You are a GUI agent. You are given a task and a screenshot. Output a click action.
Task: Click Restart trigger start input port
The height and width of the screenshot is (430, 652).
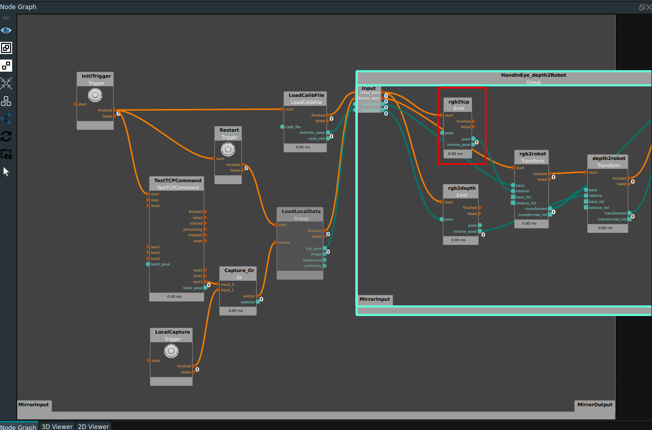(213, 158)
